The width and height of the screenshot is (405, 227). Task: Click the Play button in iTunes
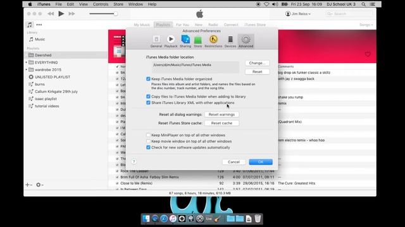[61, 14]
